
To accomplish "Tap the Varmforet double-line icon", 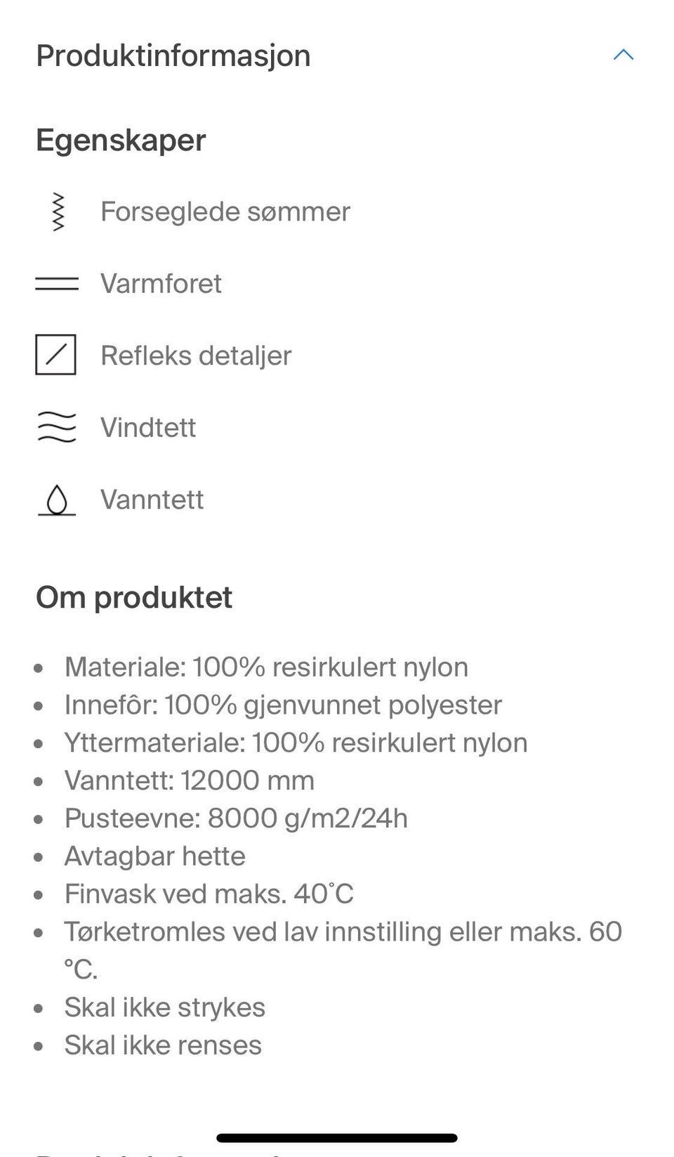I will [57, 283].
